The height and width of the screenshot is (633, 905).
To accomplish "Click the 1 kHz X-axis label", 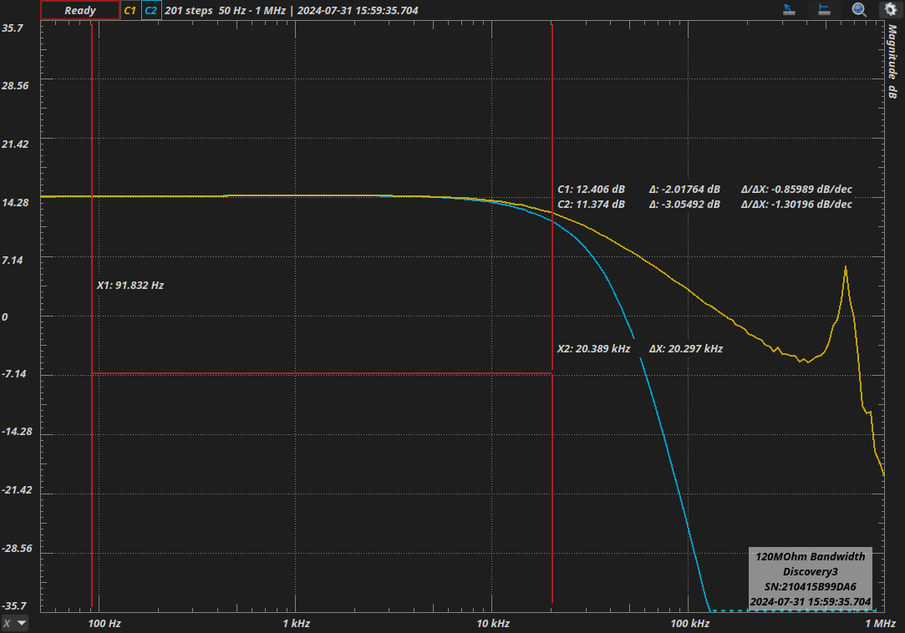I will point(297,623).
